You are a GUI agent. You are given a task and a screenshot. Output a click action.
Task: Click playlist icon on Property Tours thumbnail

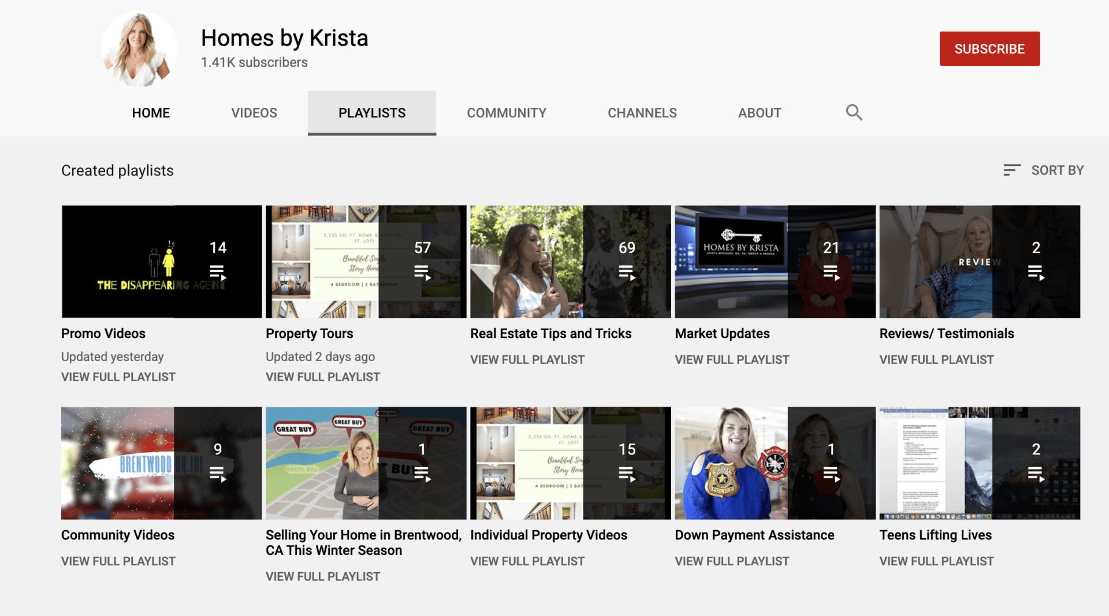click(x=422, y=272)
